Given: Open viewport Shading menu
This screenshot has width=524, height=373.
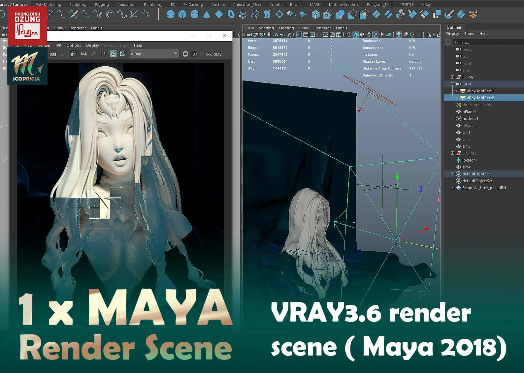Looking at the screenshot, I should point(266,28).
